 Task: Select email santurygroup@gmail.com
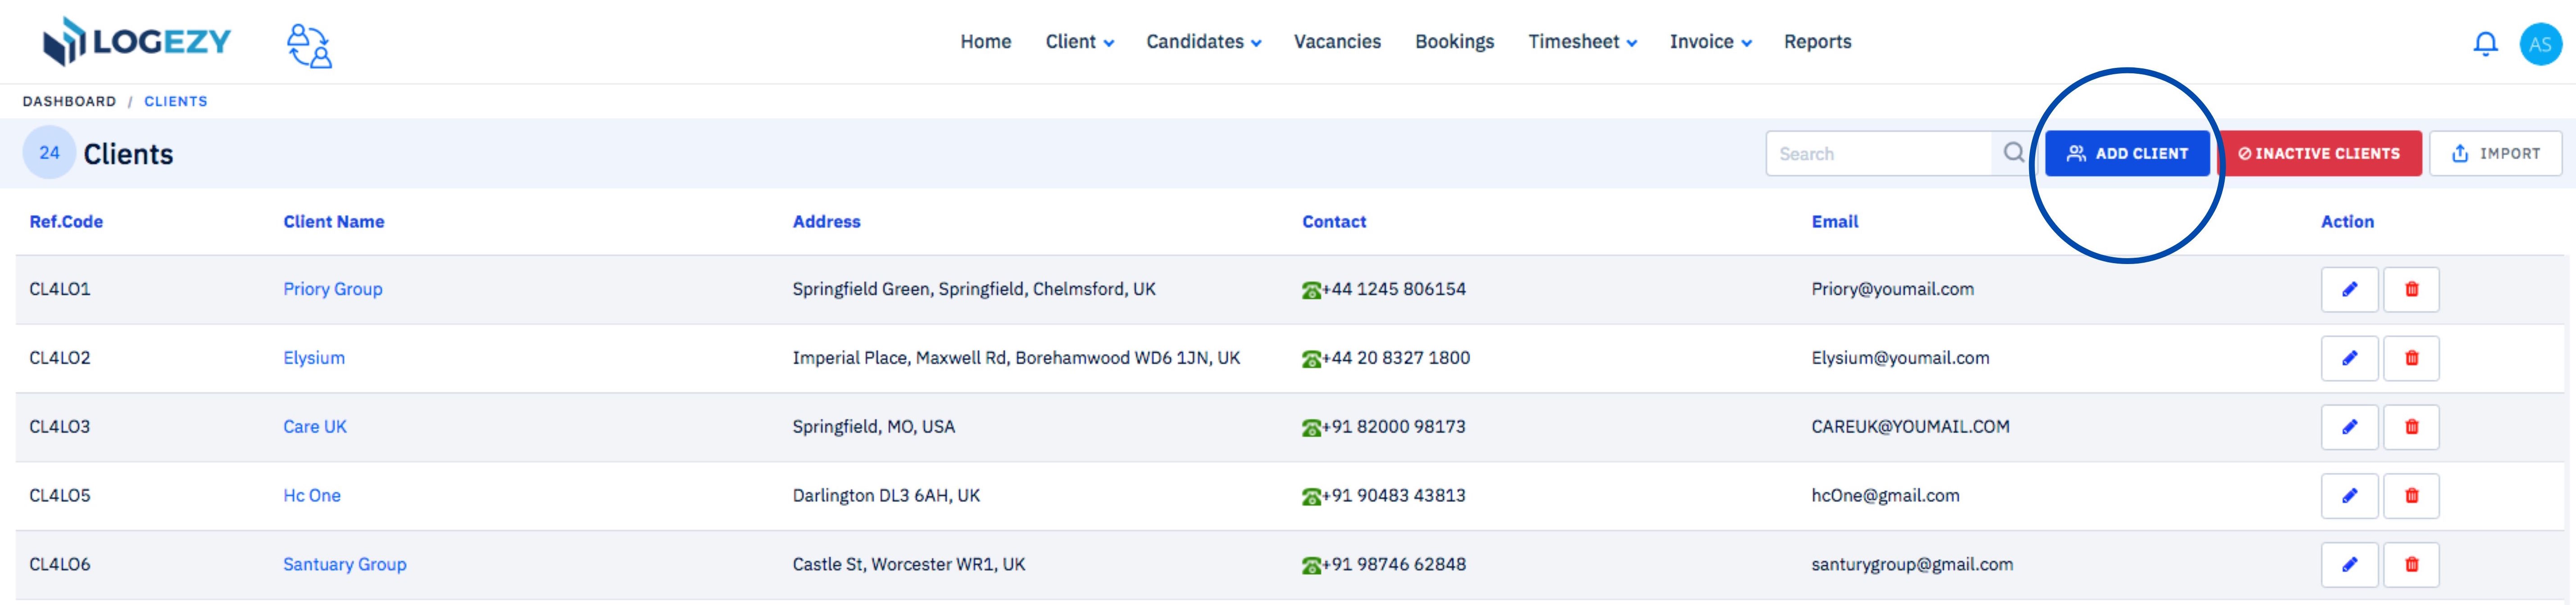1912,565
